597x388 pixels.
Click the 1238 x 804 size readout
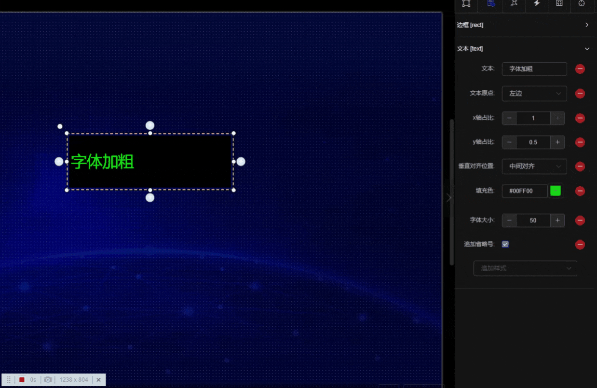(x=74, y=380)
